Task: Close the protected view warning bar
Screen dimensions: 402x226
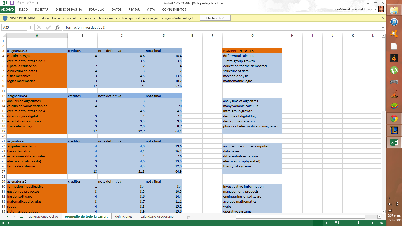Action: (x=383, y=18)
